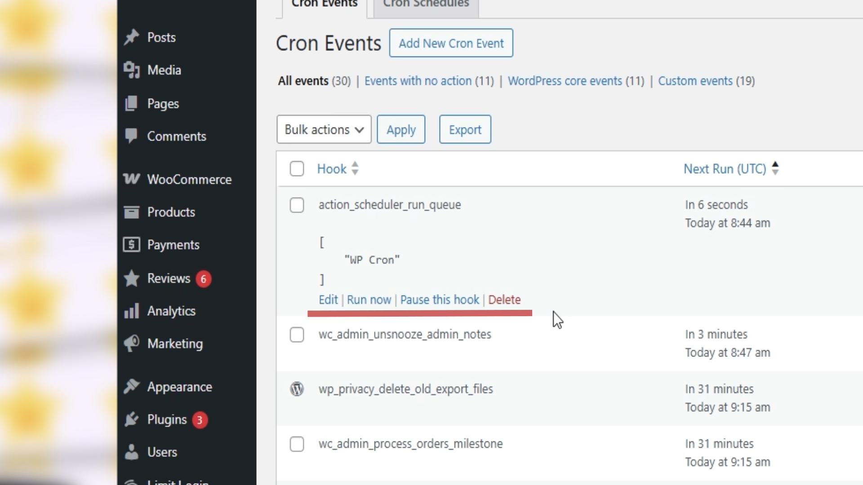Click the Reviews star icon
Viewport: 863px width, 485px height.
tap(131, 278)
